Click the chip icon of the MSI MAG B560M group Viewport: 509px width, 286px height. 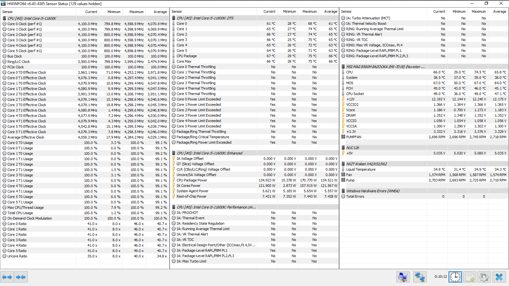343,67
